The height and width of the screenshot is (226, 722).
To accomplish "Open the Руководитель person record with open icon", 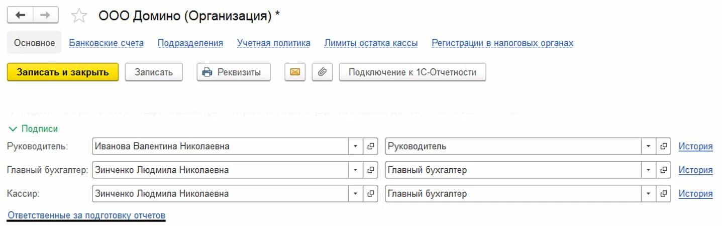I will coord(371,147).
